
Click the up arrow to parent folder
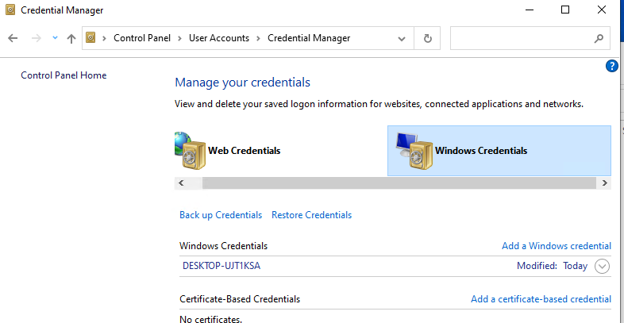click(71, 38)
